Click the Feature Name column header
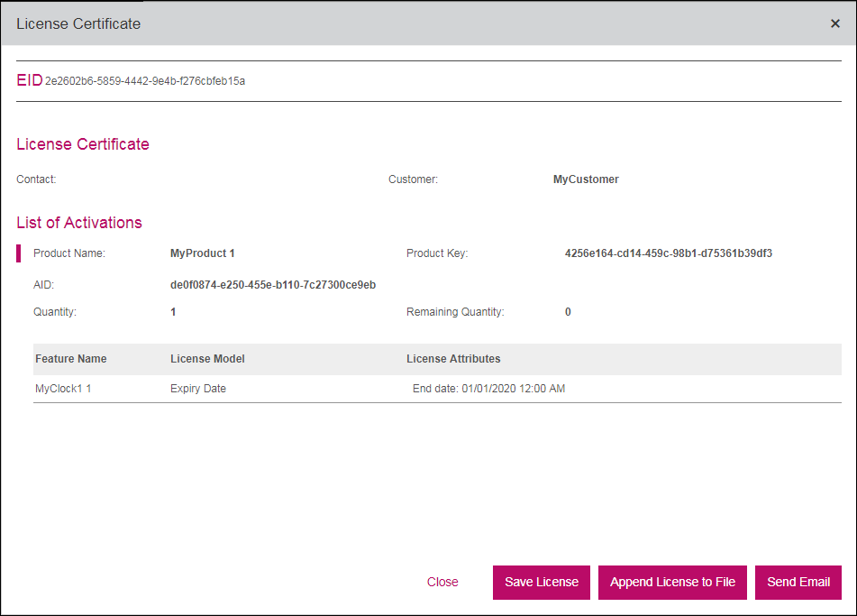 coord(71,359)
